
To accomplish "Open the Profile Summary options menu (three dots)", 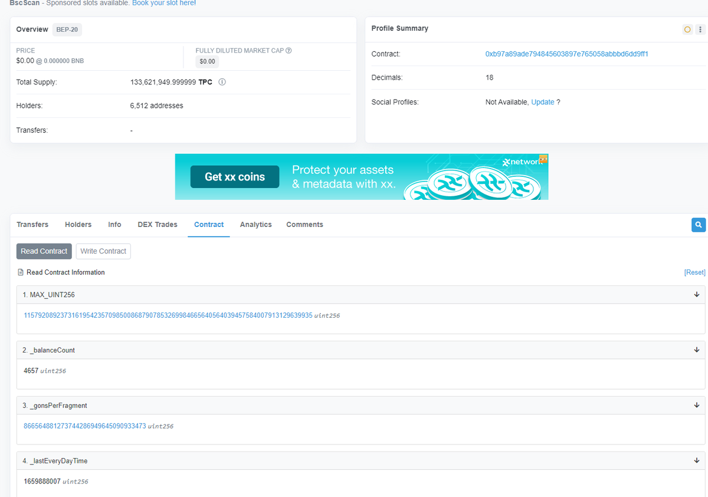I will (x=700, y=29).
